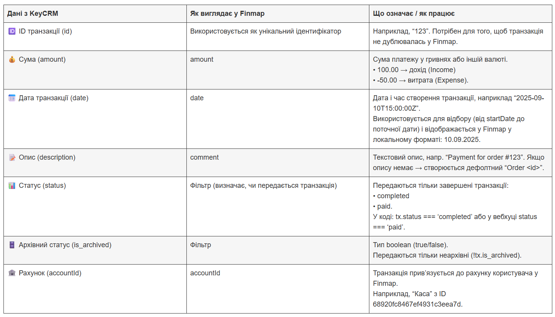Viewport: 555px width, 317px height.
Task: Click the "Використовується як унікальний ідентифікатор" cell
Action: pos(266,31)
